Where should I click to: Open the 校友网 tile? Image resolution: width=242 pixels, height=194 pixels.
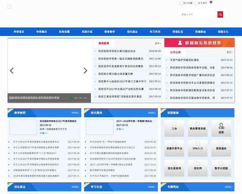(198, 168)
